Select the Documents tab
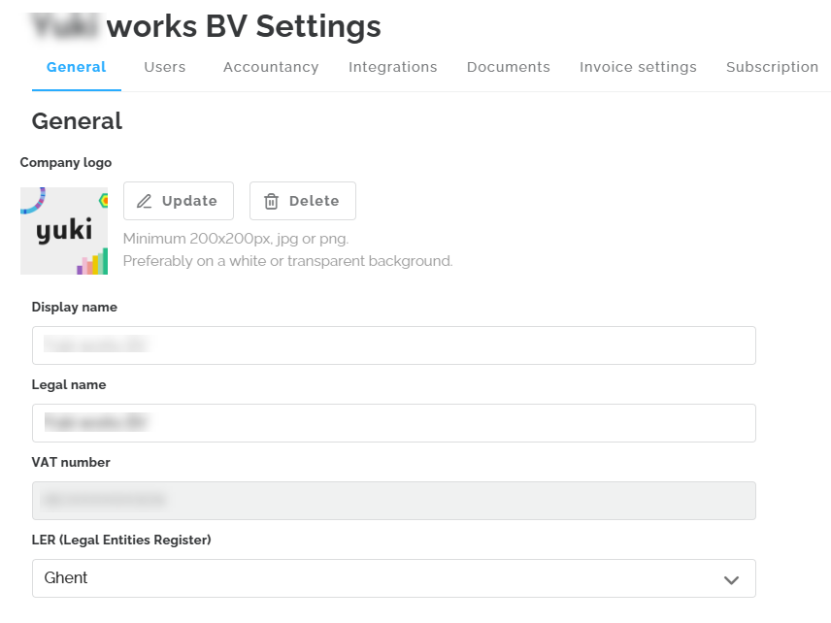The image size is (831, 623). pos(509,67)
